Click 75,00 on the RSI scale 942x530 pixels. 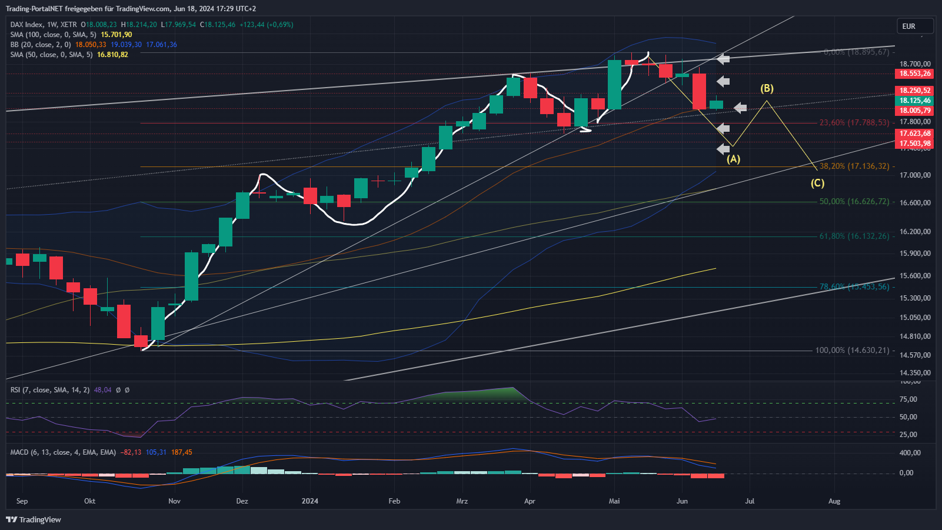[908, 399]
